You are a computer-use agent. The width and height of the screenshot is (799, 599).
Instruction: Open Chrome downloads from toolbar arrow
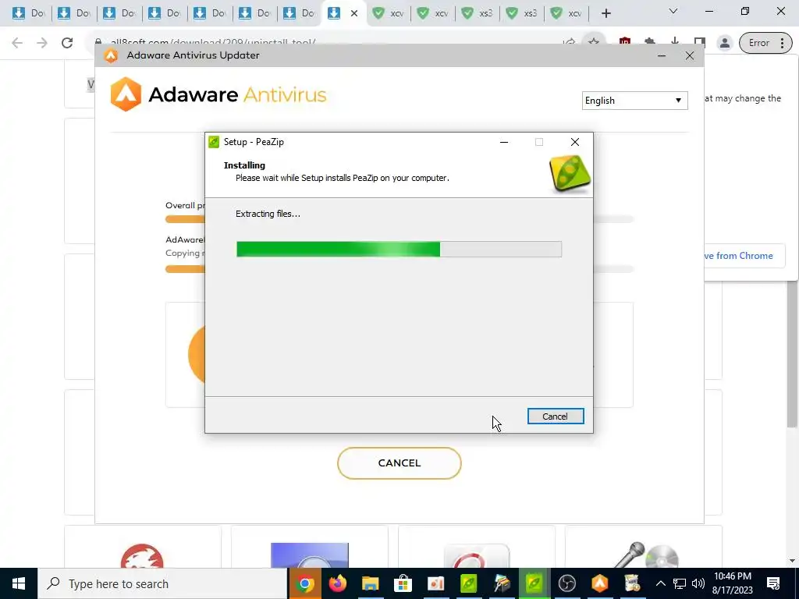(675, 43)
